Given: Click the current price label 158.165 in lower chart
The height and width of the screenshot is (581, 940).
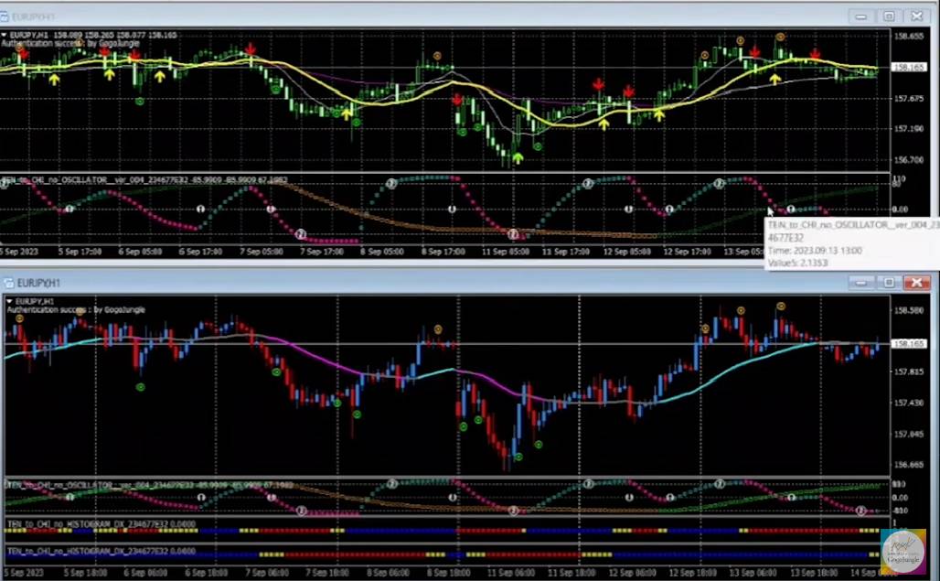Looking at the screenshot, I should (x=909, y=343).
